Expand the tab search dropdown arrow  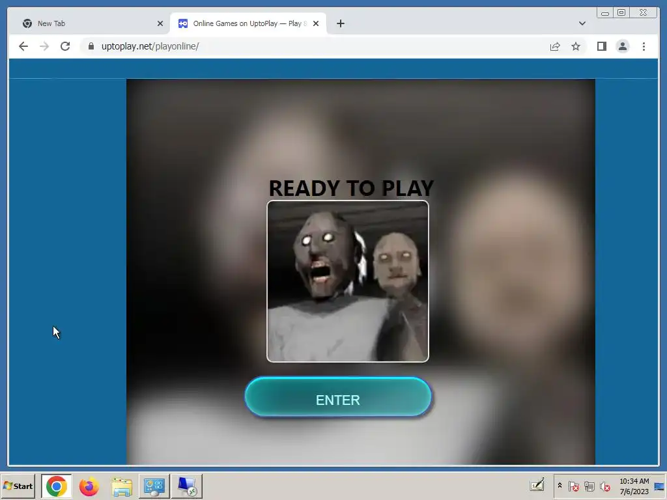582,23
